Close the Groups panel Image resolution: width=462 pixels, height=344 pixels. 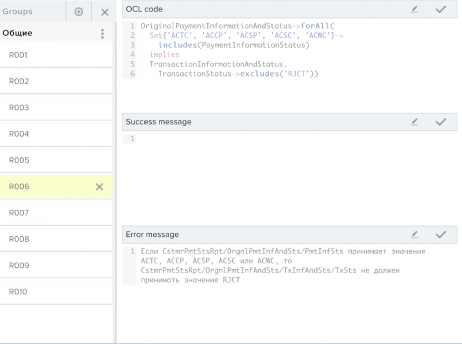coord(105,12)
